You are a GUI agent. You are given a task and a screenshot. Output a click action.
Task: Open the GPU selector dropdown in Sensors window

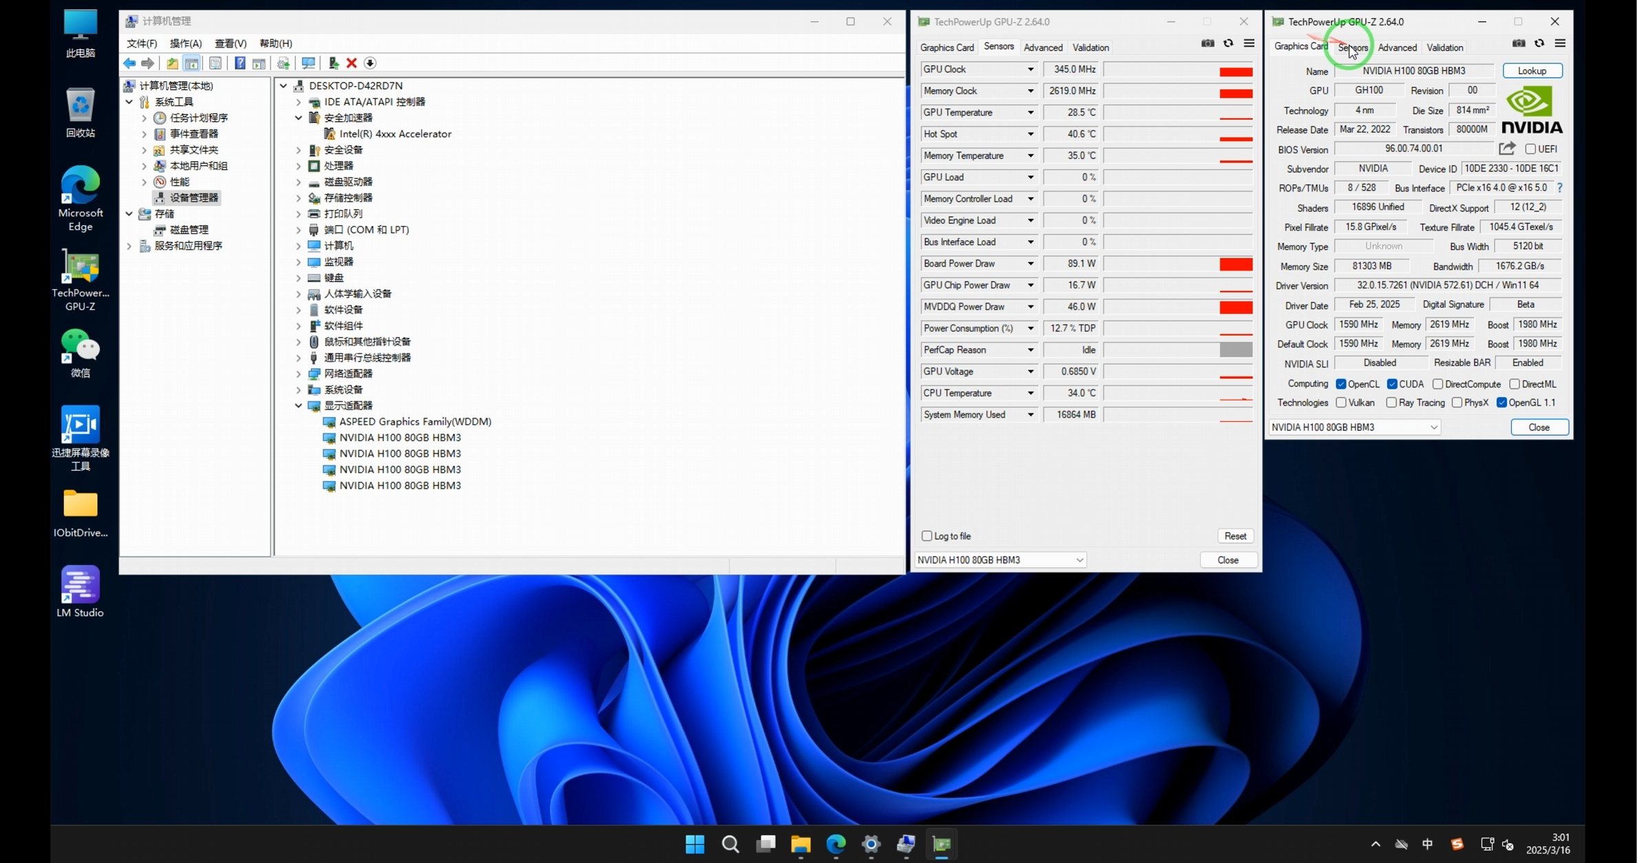pyautogui.click(x=1000, y=560)
